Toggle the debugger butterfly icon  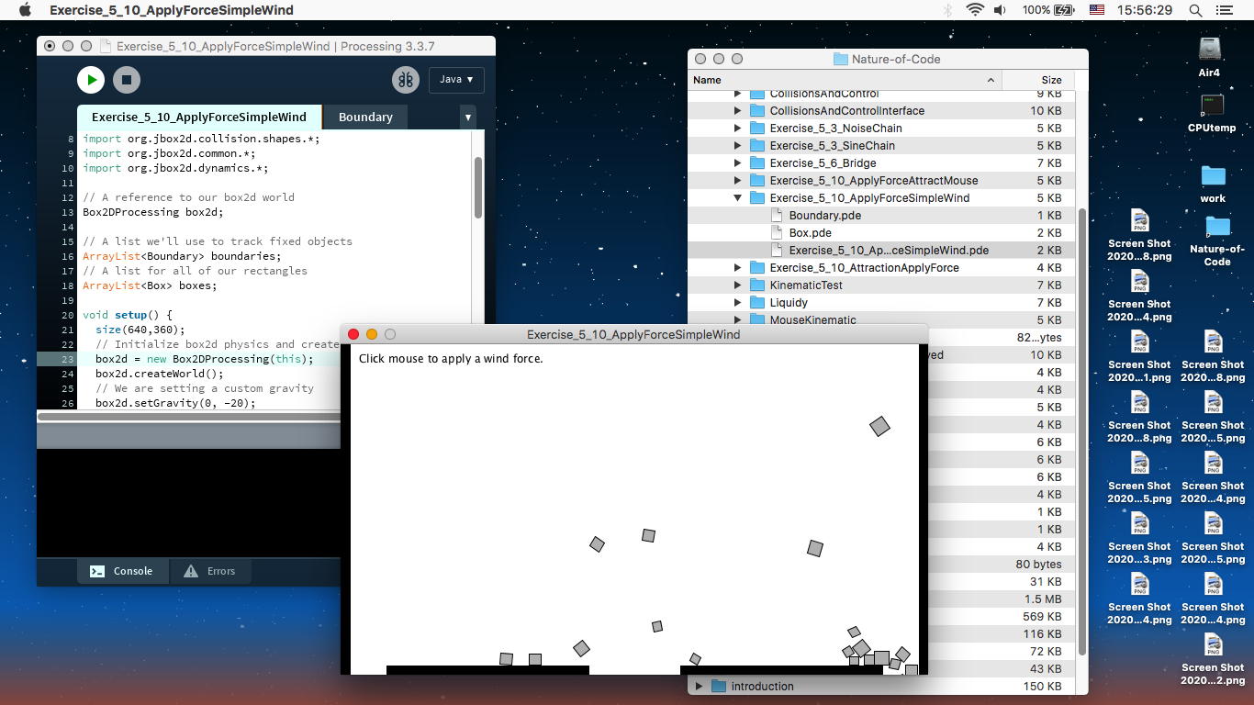[406, 80]
